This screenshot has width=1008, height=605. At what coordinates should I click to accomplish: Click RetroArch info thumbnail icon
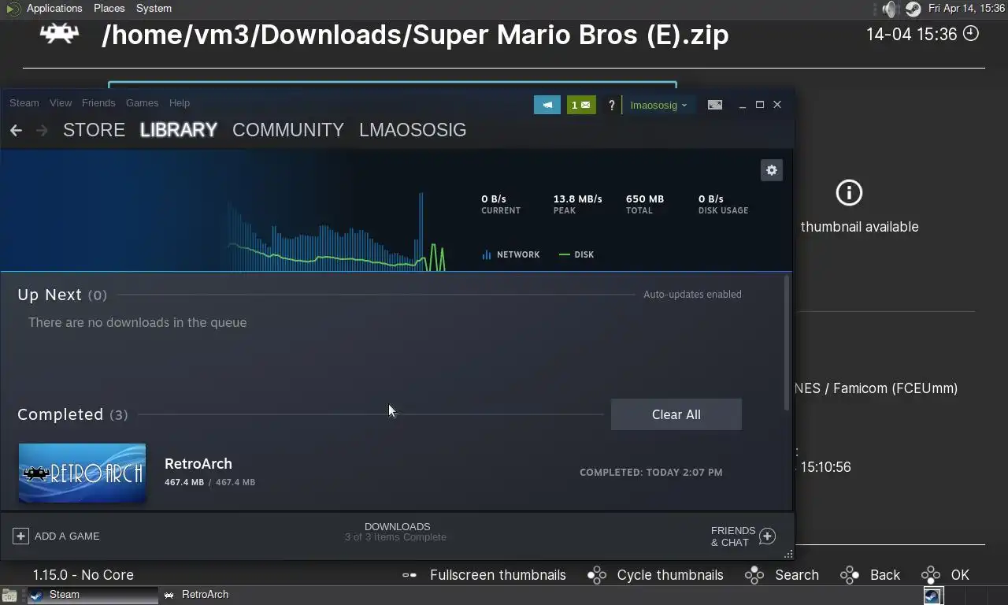click(849, 192)
